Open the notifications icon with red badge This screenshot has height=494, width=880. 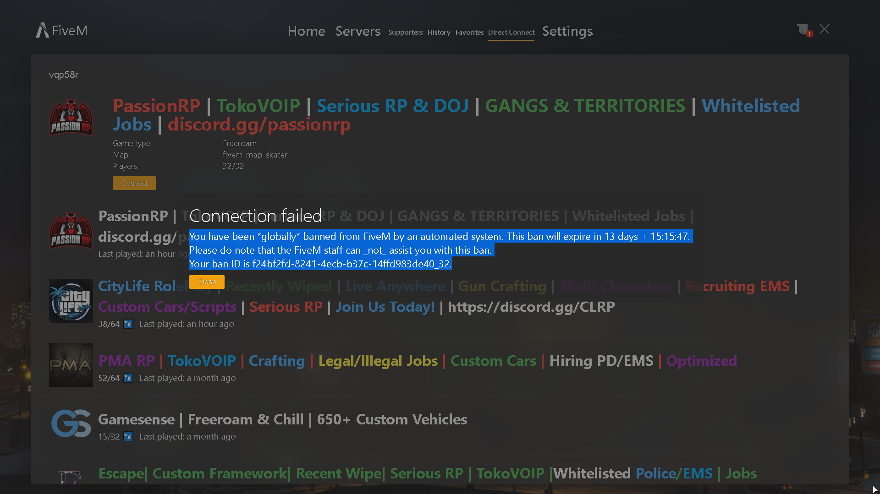click(x=804, y=30)
